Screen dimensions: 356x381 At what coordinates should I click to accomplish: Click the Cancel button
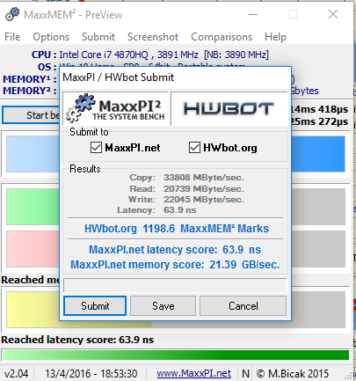243,306
